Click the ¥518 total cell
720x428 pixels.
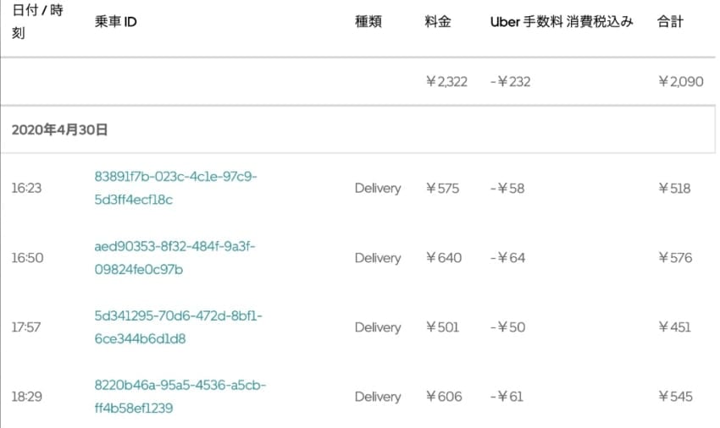point(674,189)
